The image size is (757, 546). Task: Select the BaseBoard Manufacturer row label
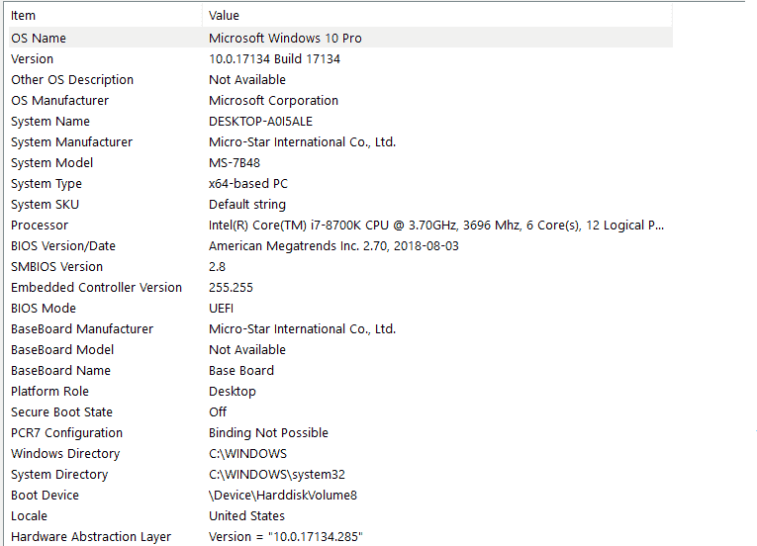(82, 328)
